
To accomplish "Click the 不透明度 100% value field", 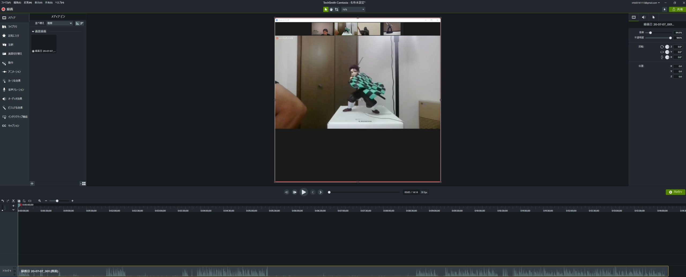I will [x=678, y=38].
